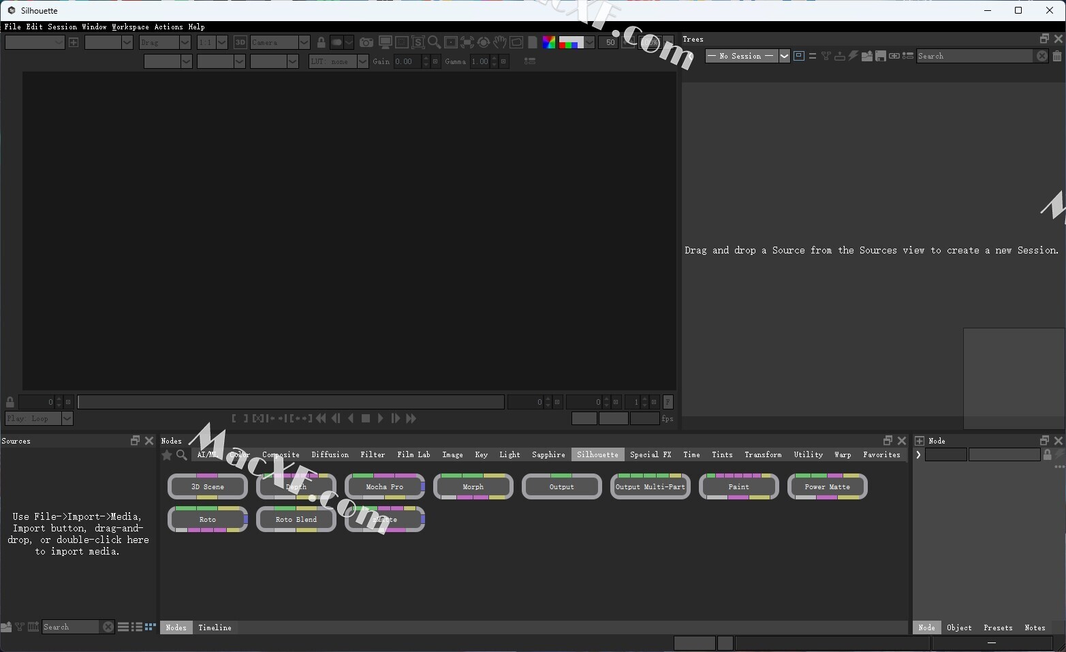This screenshot has width=1066, height=652.
Task: Open the LUT: none dropdown
Action: click(339, 61)
